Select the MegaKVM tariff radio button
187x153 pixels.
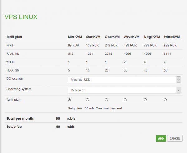[145, 100]
